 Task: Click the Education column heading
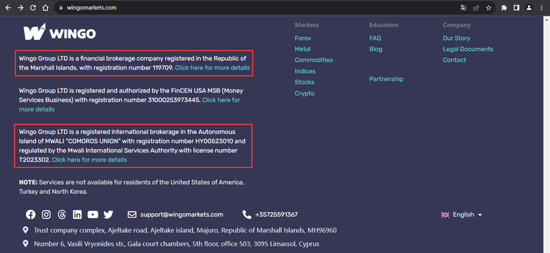click(384, 25)
